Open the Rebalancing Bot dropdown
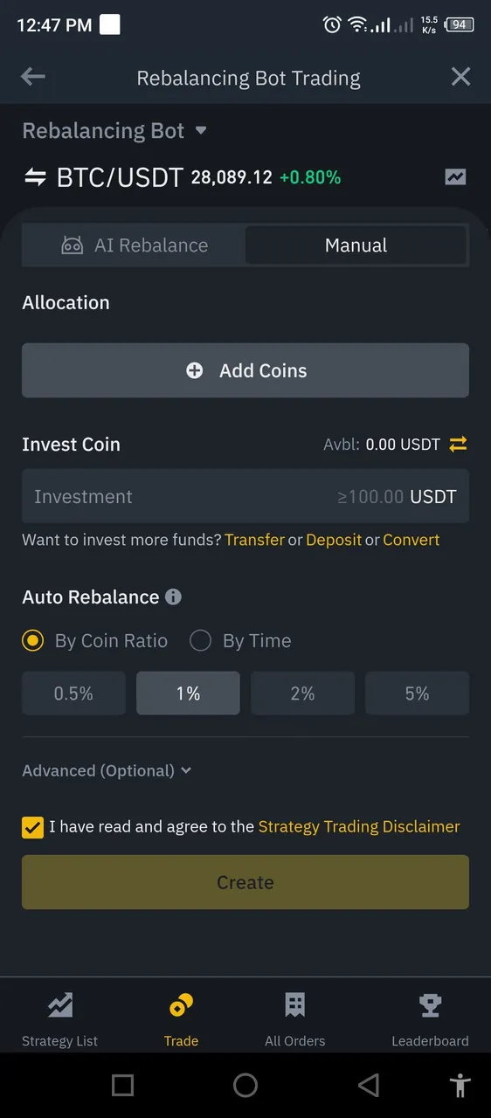 click(x=114, y=131)
